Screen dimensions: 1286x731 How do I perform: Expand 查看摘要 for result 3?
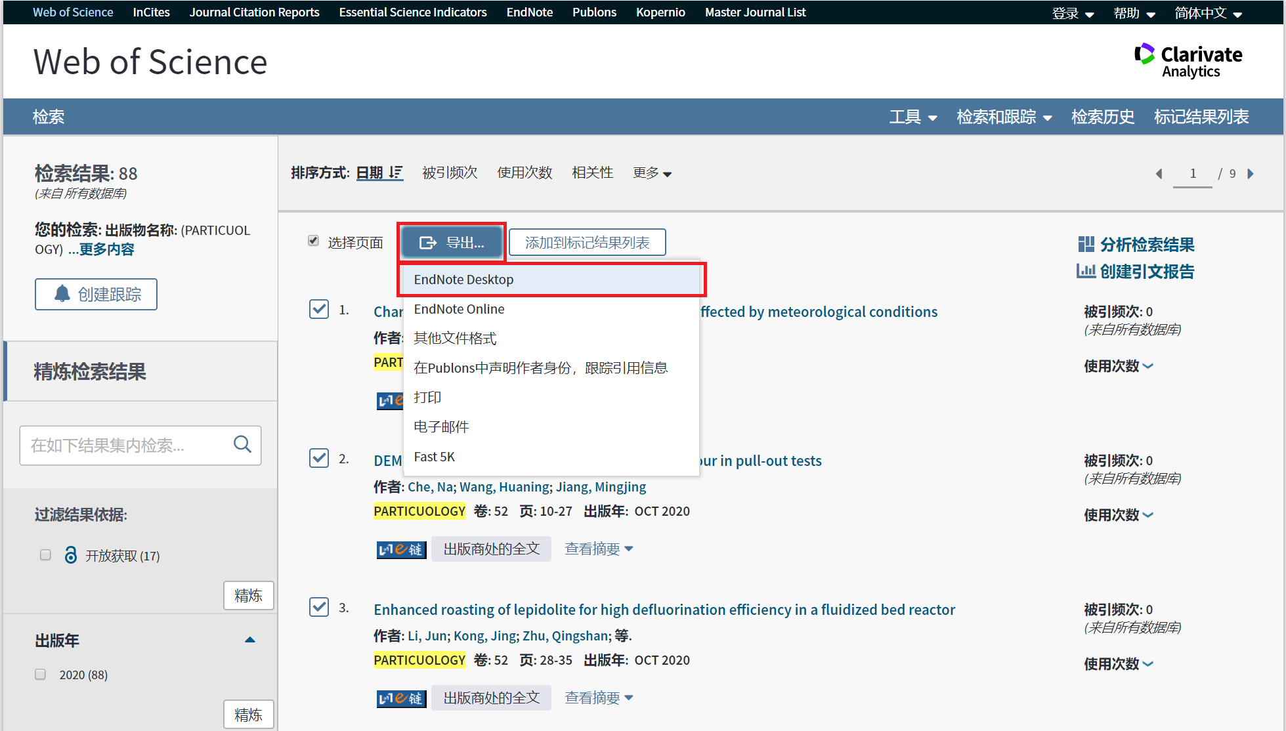599,698
